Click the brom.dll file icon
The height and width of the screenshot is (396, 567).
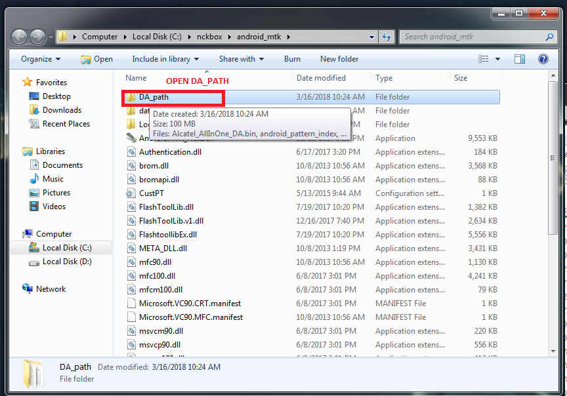pyautogui.click(x=131, y=166)
